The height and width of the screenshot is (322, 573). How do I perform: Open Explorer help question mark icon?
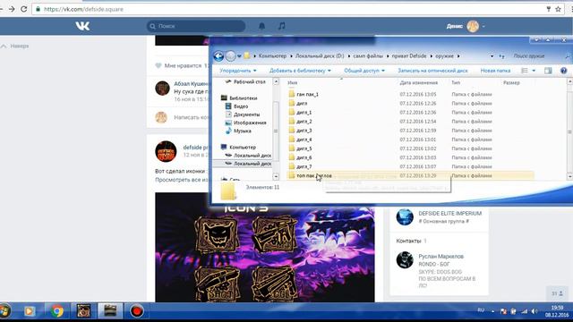click(564, 71)
